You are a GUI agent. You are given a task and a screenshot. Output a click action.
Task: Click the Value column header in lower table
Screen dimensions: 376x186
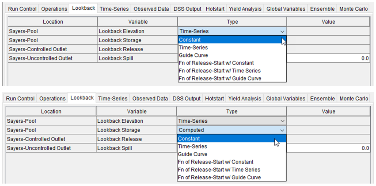point(328,112)
